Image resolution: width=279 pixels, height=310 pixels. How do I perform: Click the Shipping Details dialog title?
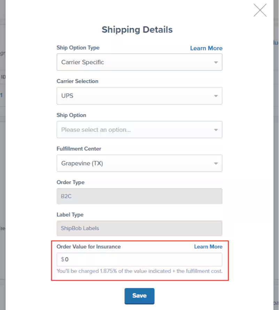pos(137,30)
